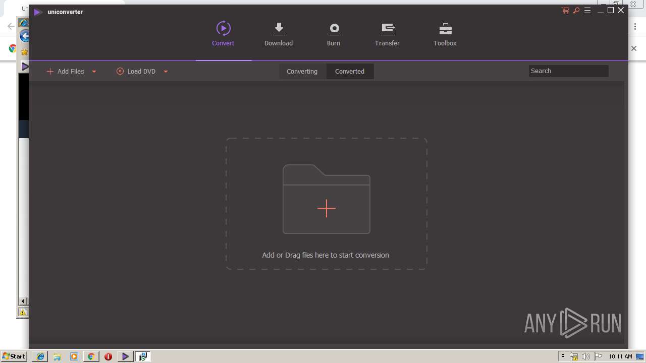Viewport: 646px width, 363px height.
Task: Expand the Add Files dropdown arrow
Action: 94,72
